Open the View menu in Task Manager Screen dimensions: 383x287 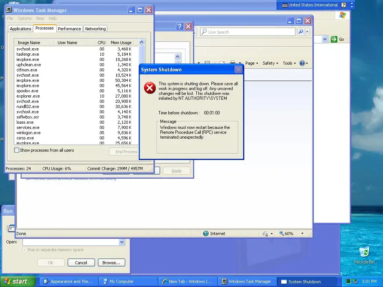(40, 18)
